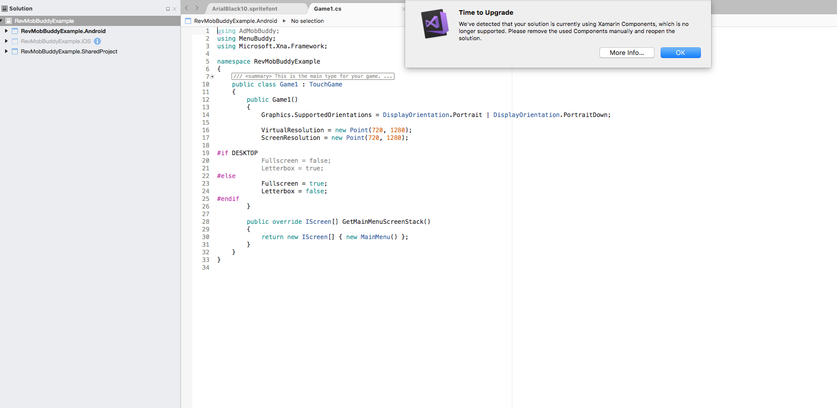837x408 pixels.
Task: Click the Visual Studio logo in dialog
Action: pyautogui.click(x=435, y=23)
